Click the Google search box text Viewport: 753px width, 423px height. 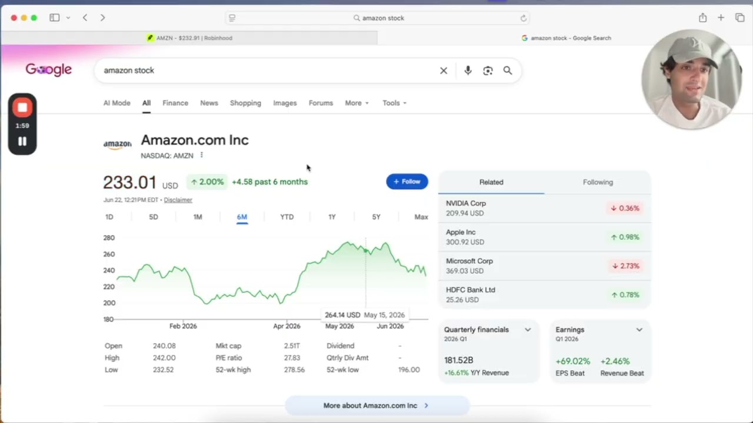[x=129, y=70]
